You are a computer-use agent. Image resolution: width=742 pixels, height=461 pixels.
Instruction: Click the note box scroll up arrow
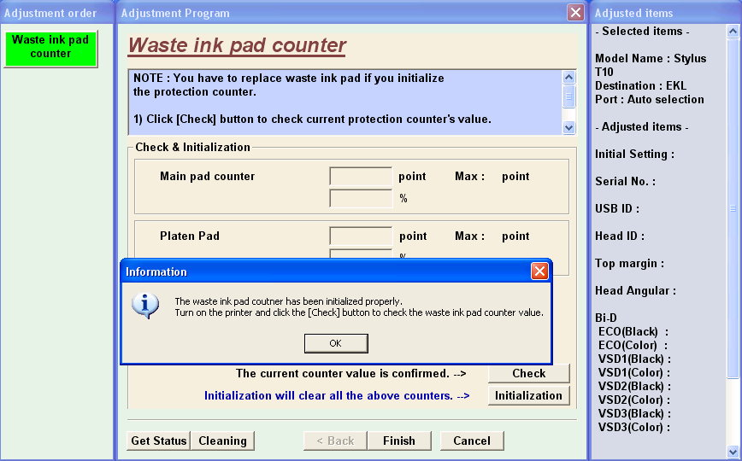coord(569,78)
